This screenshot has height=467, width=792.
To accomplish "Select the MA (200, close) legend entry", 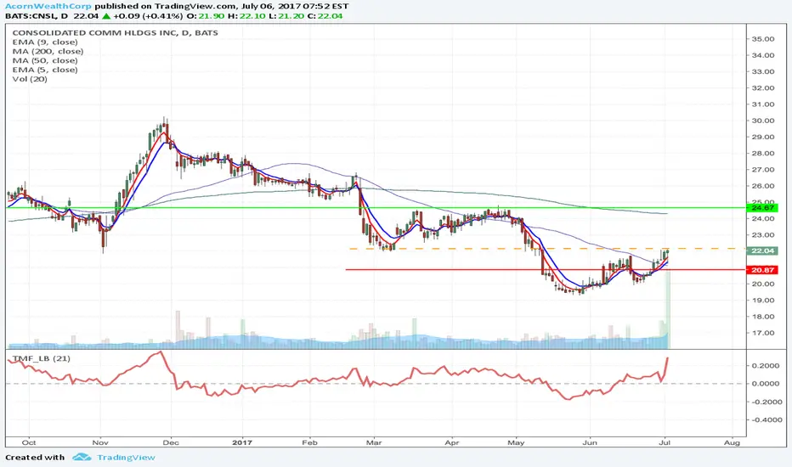I will click(x=48, y=52).
